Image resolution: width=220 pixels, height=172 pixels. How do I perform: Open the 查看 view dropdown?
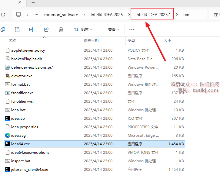(x=110, y=29)
